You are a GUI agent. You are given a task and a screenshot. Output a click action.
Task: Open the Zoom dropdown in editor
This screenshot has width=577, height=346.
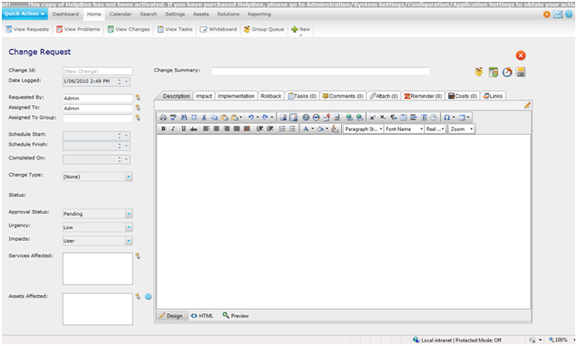(x=461, y=129)
